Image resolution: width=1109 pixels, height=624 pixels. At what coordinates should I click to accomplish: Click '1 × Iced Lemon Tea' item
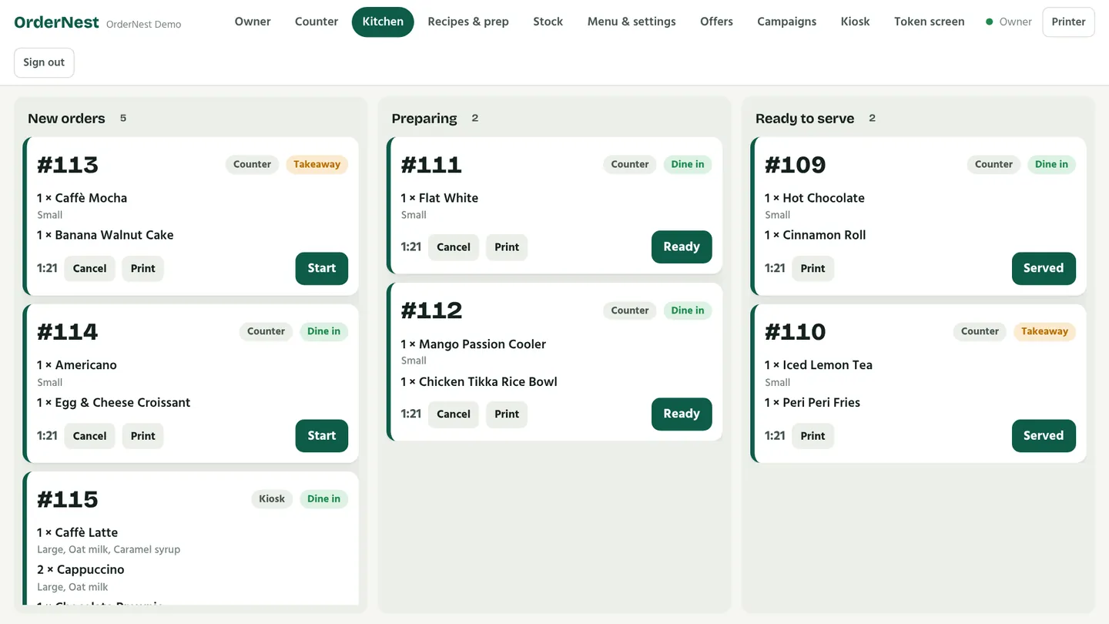tap(819, 365)
